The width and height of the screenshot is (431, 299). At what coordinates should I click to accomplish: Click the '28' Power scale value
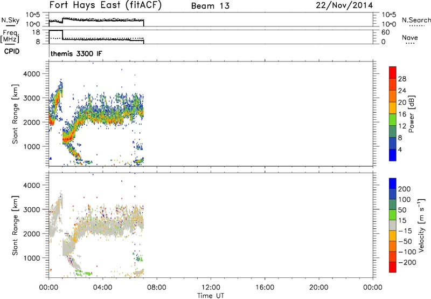[402, 79]
